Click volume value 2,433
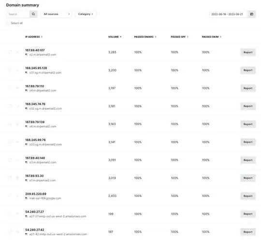This screenshot has height=240, width=261. pos(112,196)
